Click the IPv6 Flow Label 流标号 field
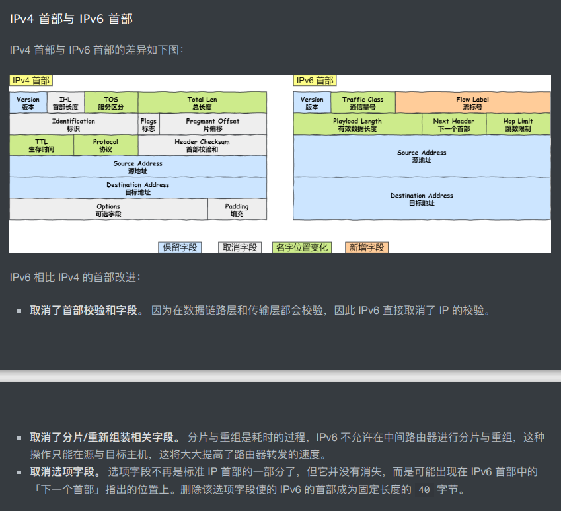 472,103
